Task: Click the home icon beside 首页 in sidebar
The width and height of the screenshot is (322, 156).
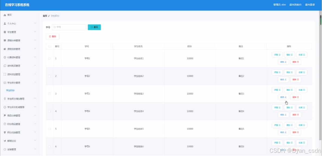Action: tap(5, 15)
